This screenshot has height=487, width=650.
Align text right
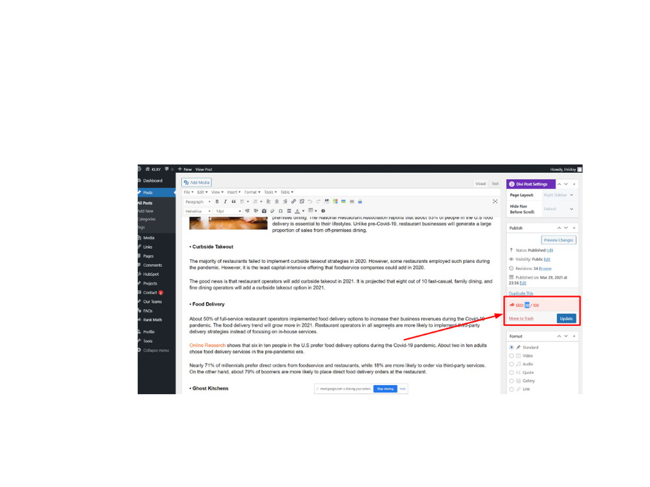click(285, 202)
